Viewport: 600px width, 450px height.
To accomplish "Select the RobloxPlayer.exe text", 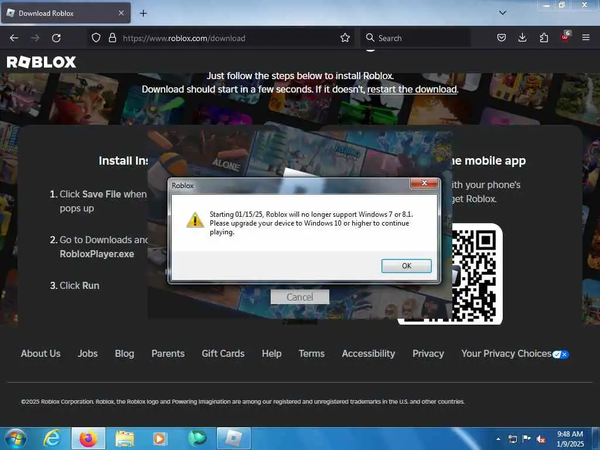I will [97, 254].
